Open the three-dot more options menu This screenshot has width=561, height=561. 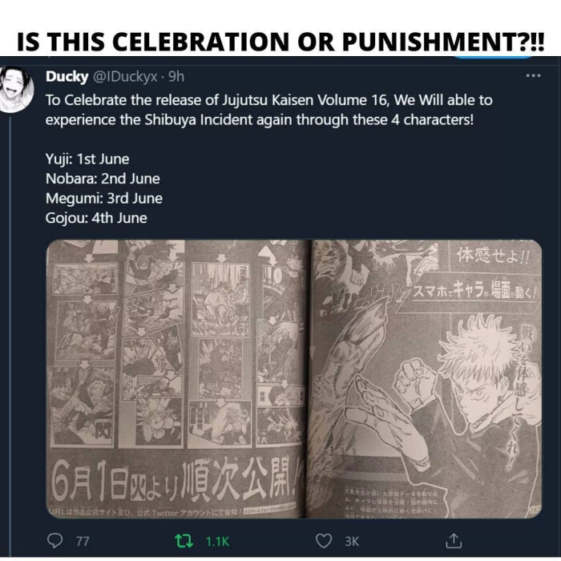tap(533, 75)
